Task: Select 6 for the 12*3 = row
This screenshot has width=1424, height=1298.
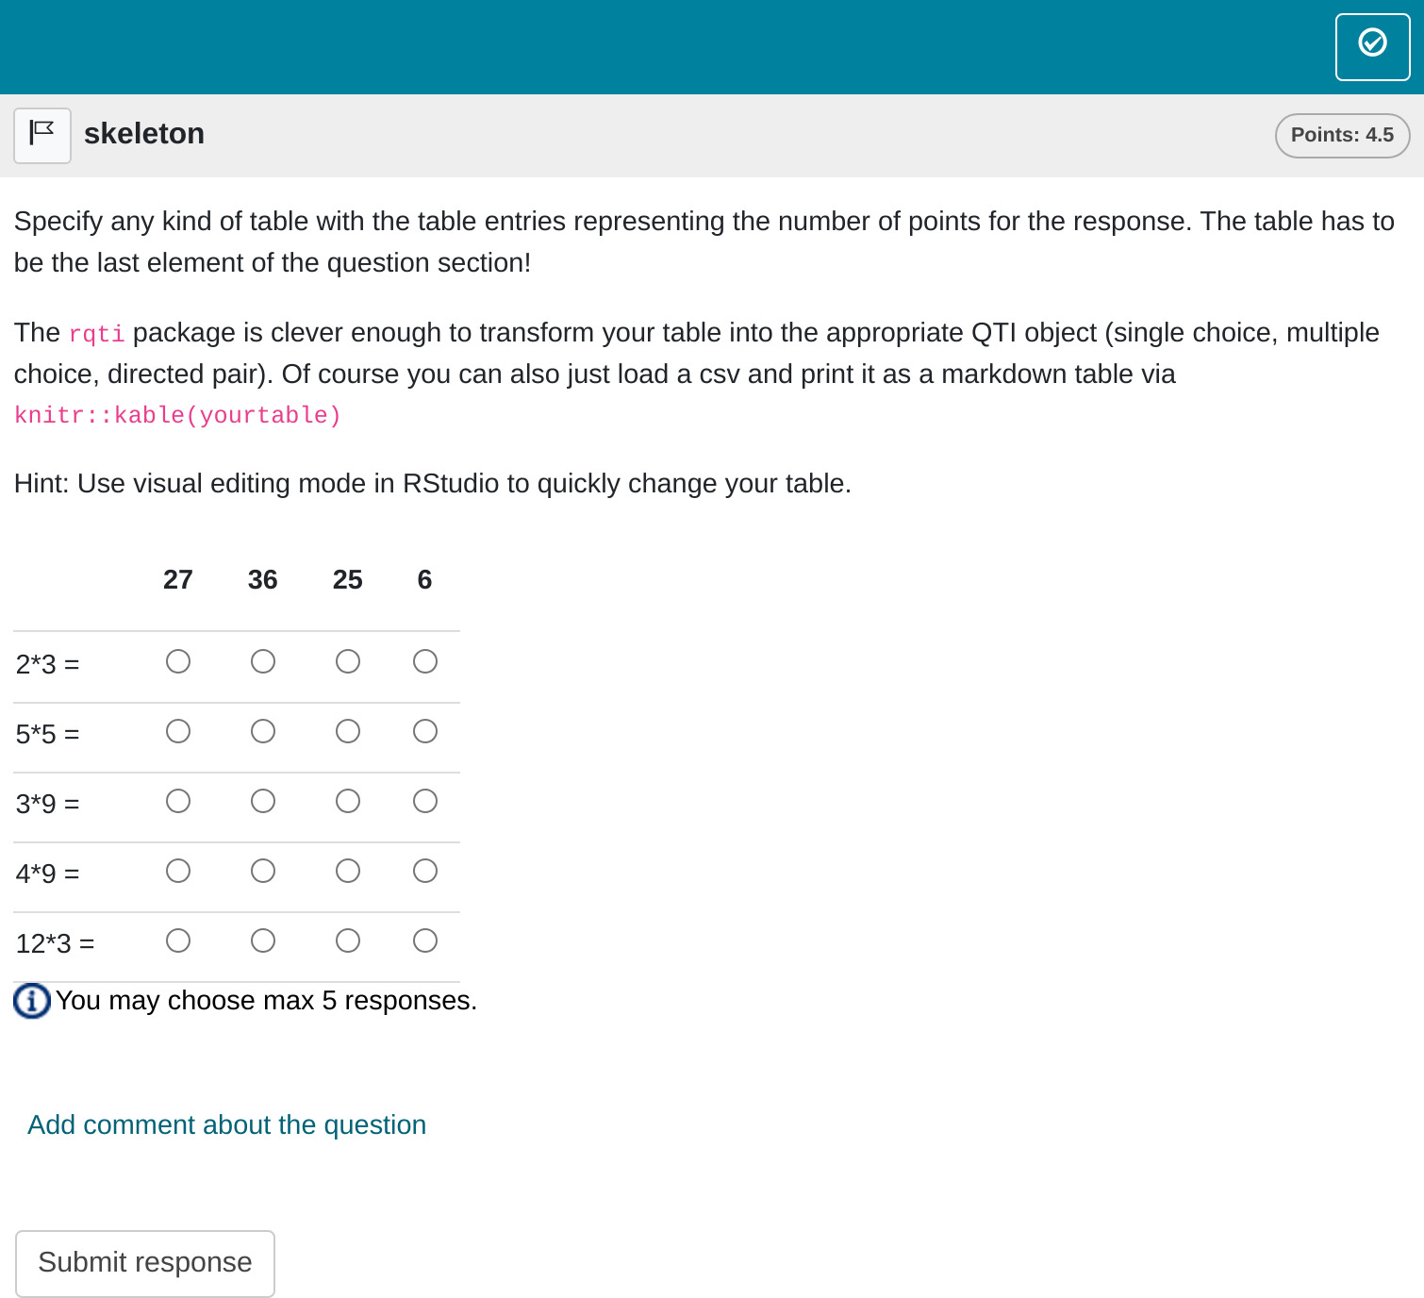Action: (x=425, y=940)
